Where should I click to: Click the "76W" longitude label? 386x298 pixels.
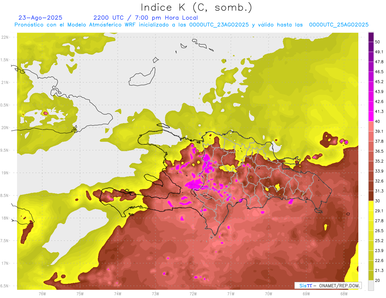click(x=42, y=293)
